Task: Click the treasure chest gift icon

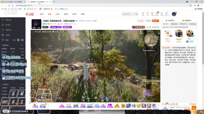Action: coord(76,106)
